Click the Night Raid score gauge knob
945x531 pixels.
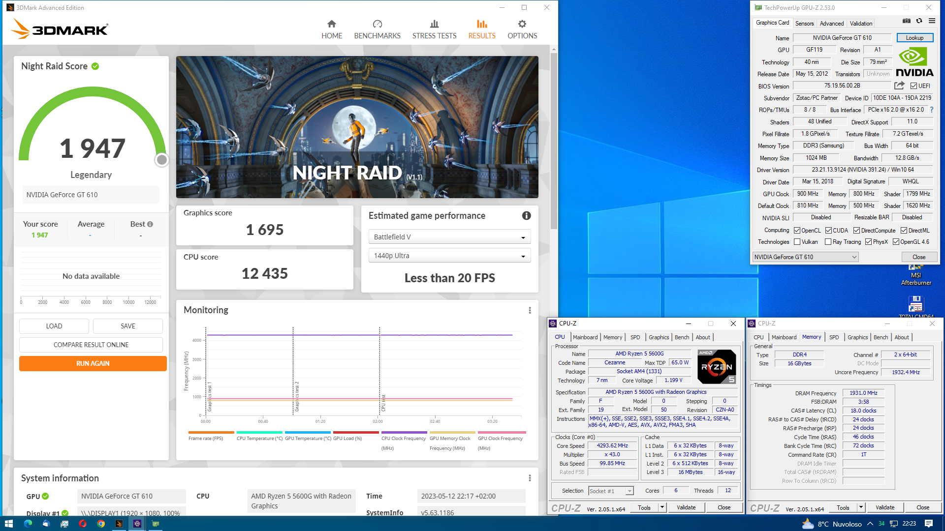coord(161,160)
